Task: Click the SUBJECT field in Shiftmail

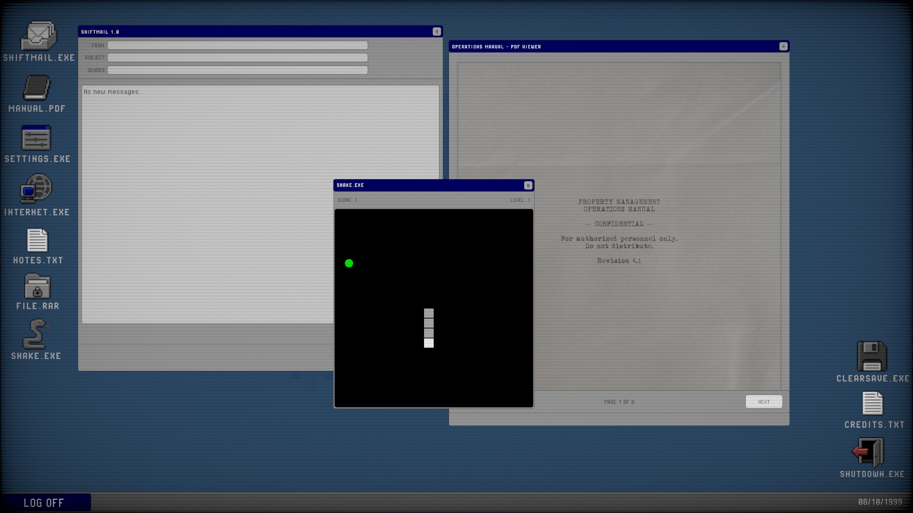Action: tap(238, 57)
